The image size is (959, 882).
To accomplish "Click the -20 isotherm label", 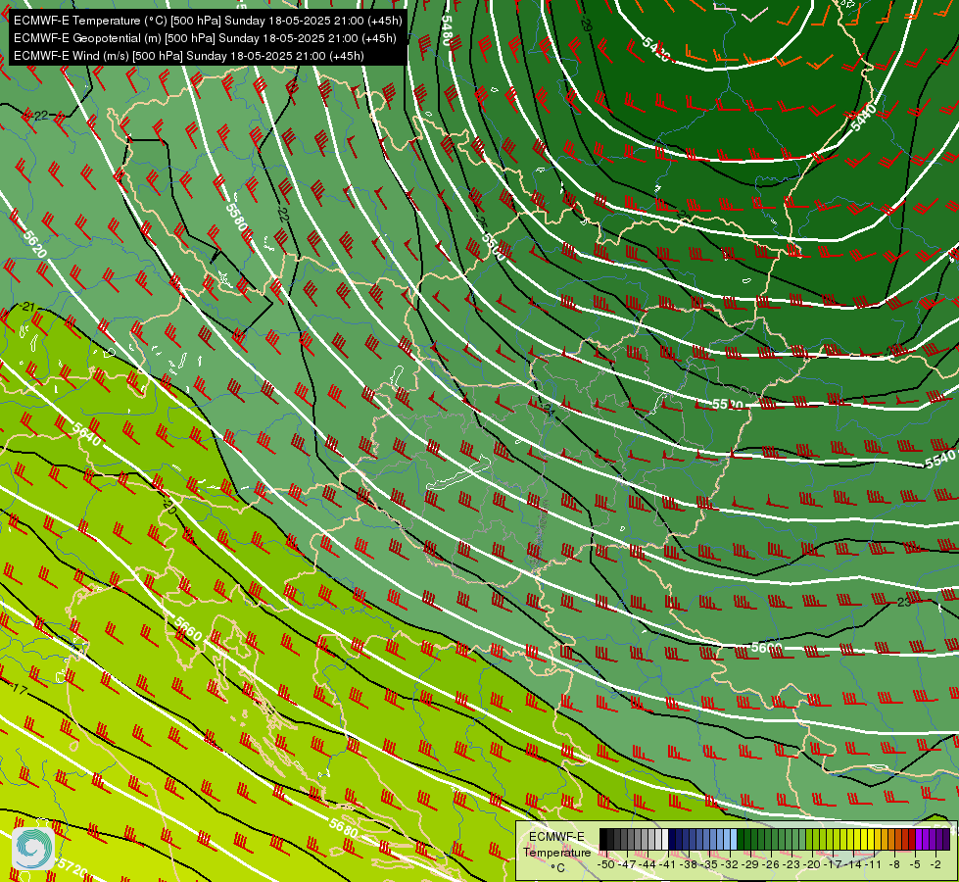I will pos(168,507).
